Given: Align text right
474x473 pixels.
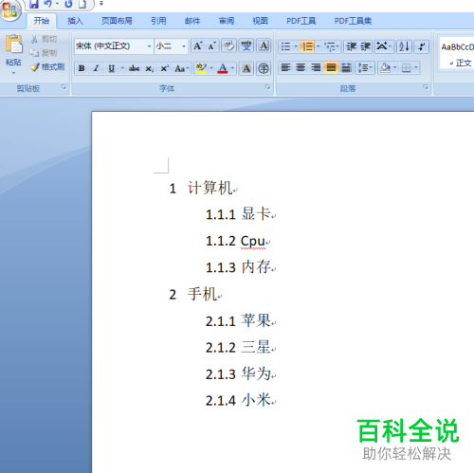Looking at the screenshot, I should (x=316, y=67).
